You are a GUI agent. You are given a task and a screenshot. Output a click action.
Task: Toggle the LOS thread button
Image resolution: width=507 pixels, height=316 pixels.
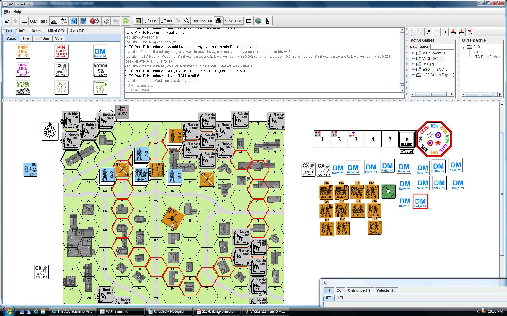coord(151,21)
